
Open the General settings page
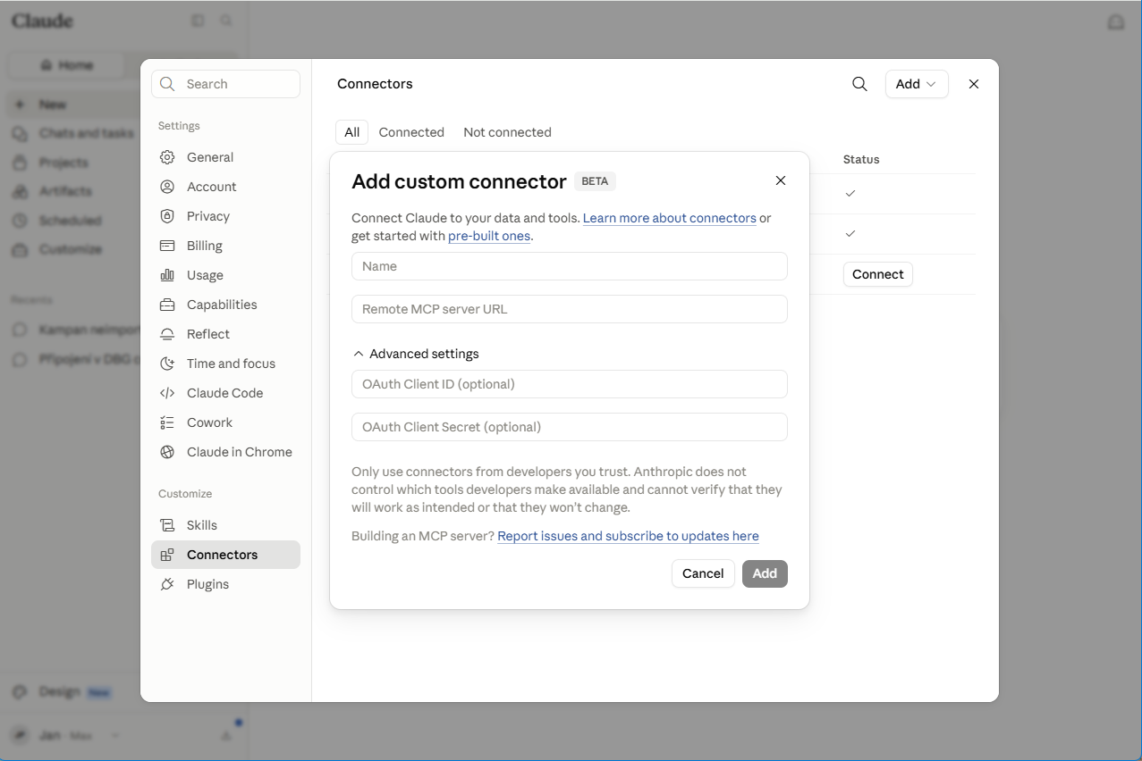pos(225,157)
